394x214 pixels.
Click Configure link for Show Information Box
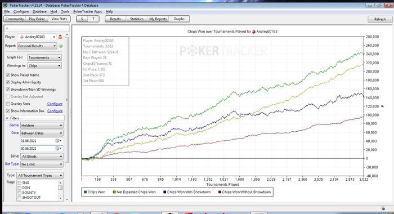pos(55,111)
